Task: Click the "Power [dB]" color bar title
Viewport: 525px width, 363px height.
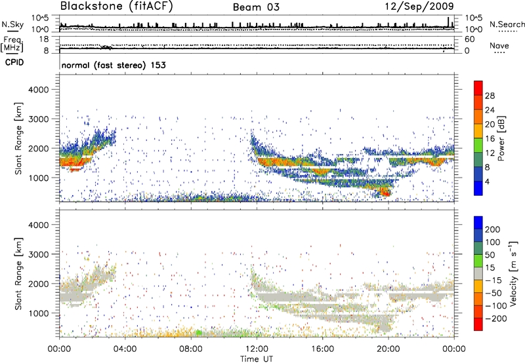Action: pos(501,138)
